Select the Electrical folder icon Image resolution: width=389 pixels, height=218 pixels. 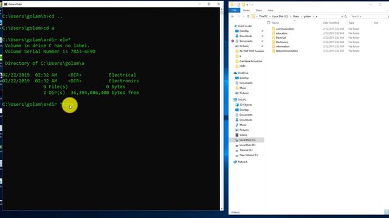tap(274, 38)
